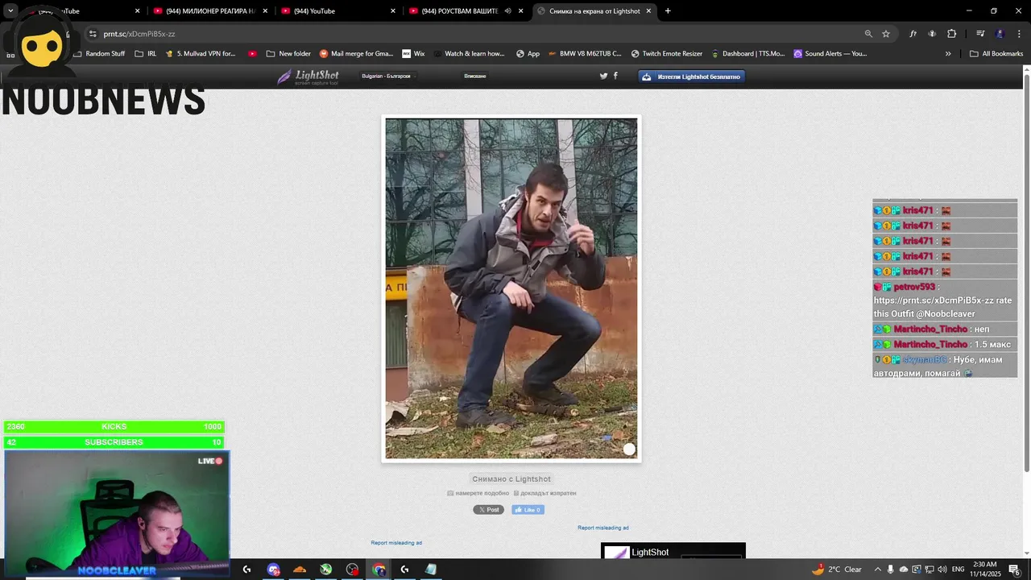The image size is (1031, 580).
Task: Open the Twitch Emote Resizer bookmark
Action: click(667, 54)
